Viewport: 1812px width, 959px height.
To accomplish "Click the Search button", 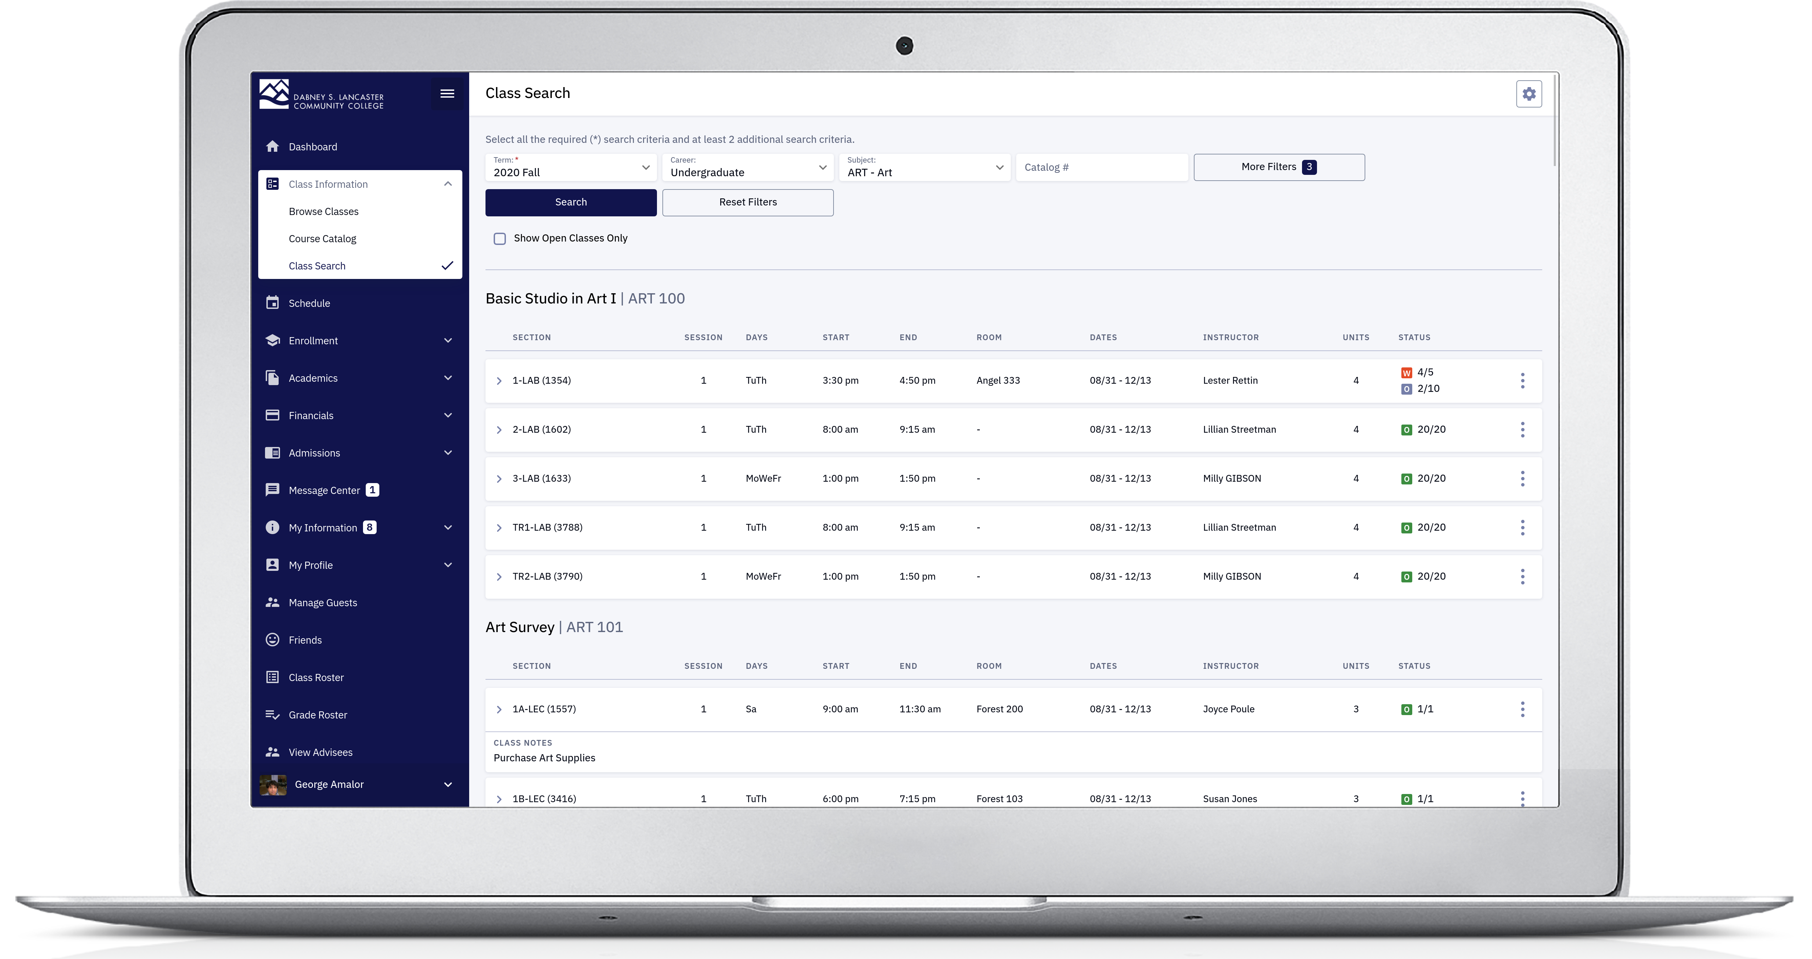I will pyautogui.click(x=571, y=202).
